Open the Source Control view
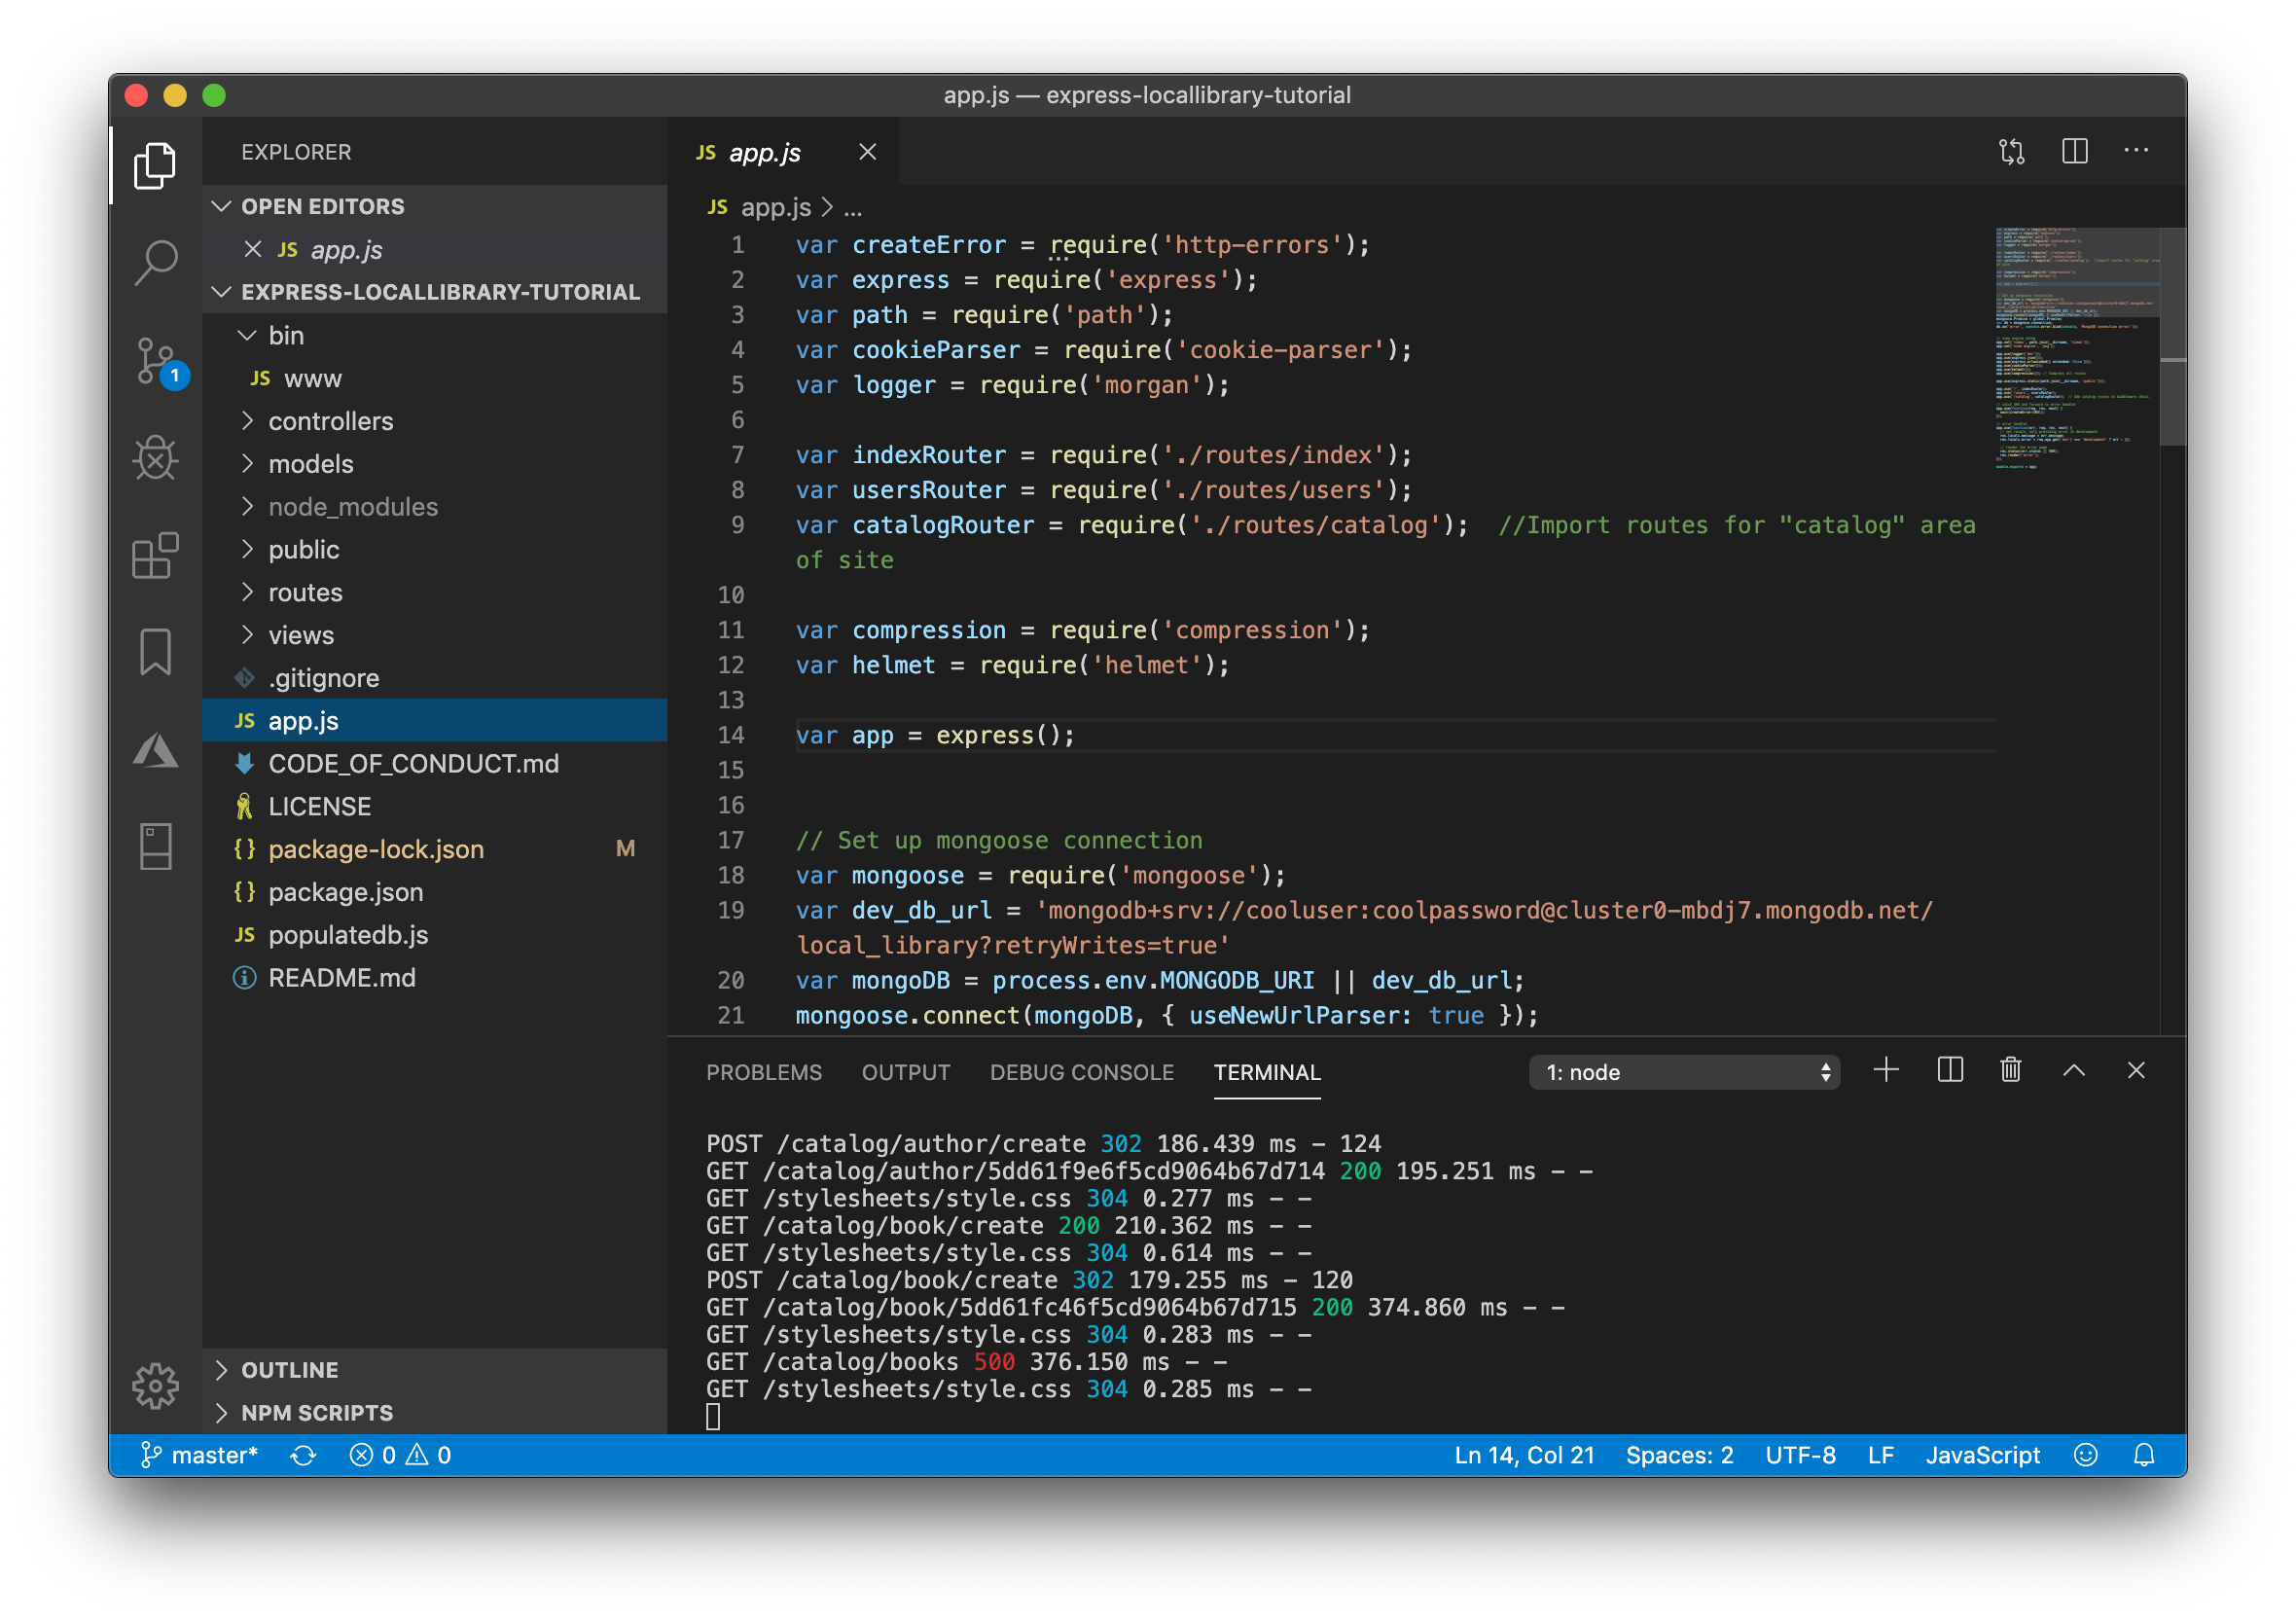The image size is (2296, 1621). pyautogui.click(x=156, y=361)
